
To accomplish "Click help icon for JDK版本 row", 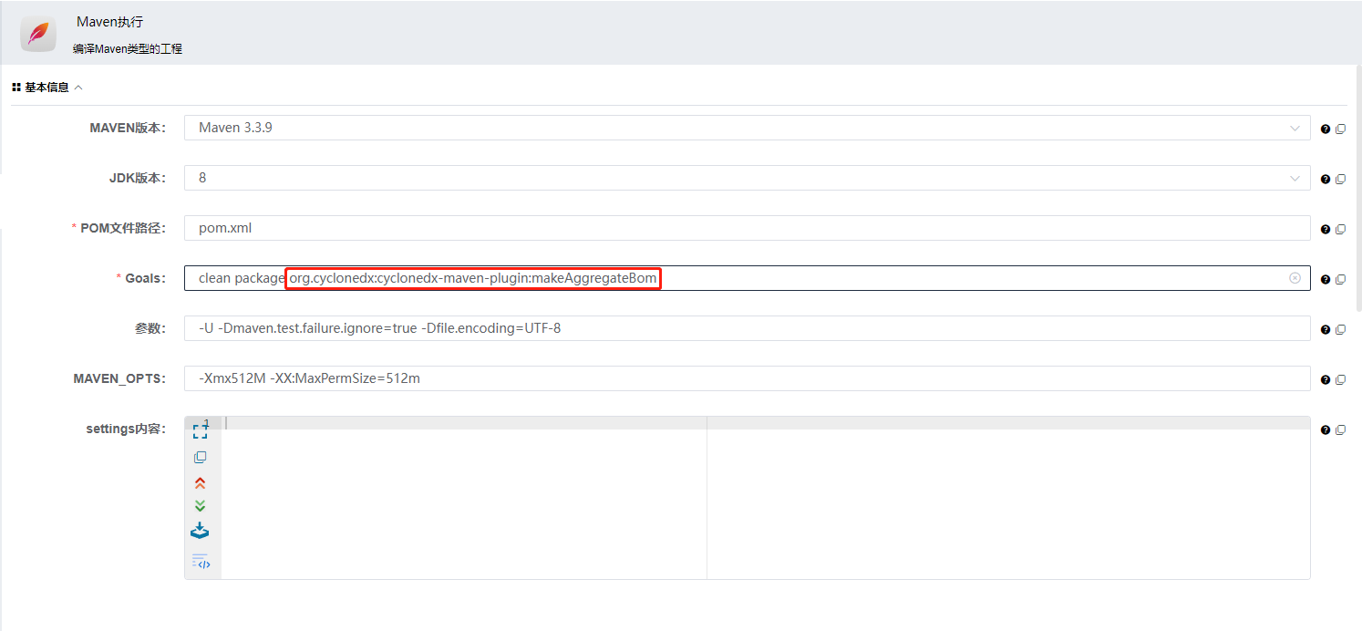I will [x=1326, y=180].
